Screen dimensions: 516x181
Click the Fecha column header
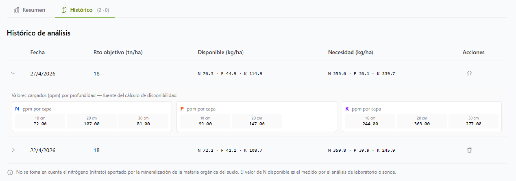pos(37,52)
